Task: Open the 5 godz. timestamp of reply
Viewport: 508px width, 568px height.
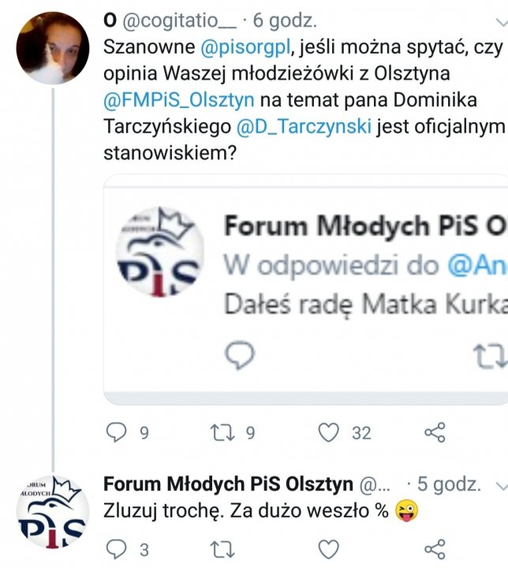Action: pyautogui.click(x=450, y=484)
